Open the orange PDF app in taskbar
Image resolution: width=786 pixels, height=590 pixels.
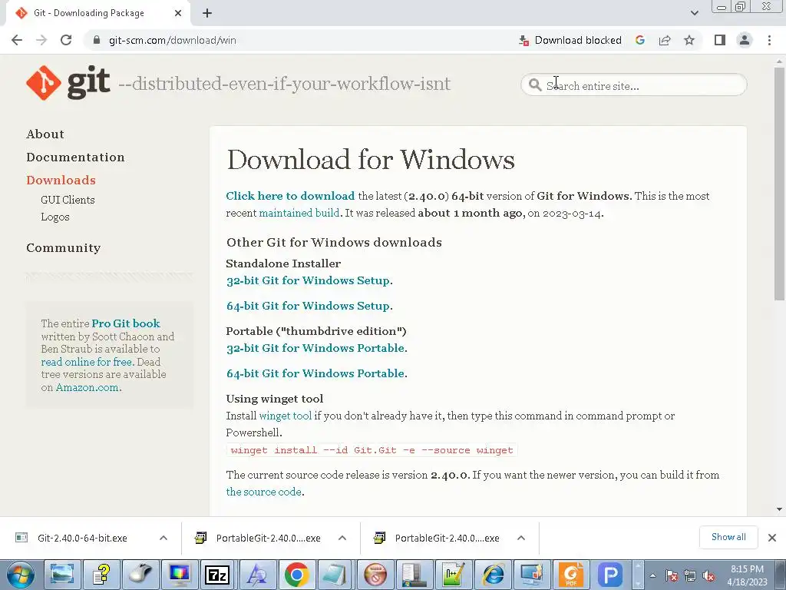coord(571,575)
